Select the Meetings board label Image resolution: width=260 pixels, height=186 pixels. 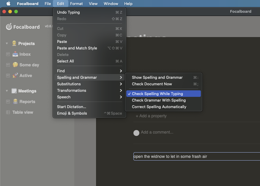point(27,91)
